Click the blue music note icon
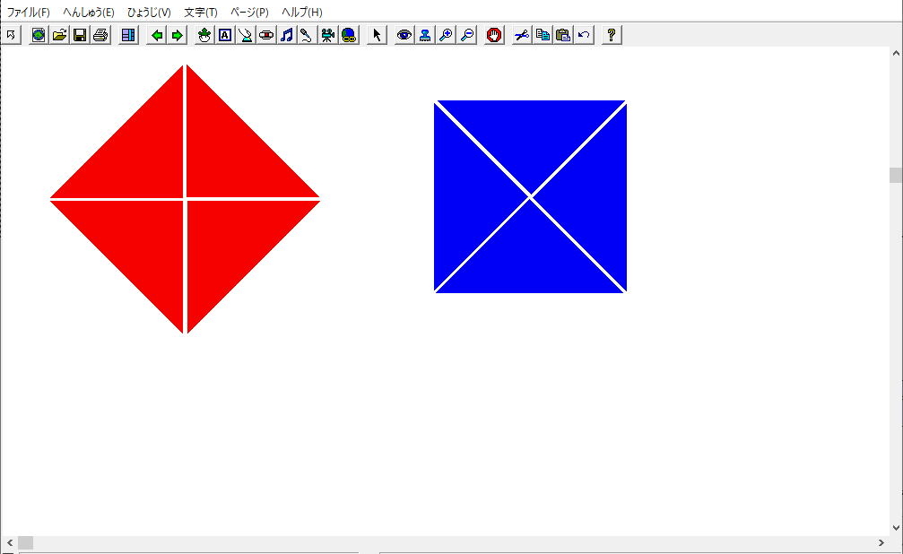 [286, 35]
